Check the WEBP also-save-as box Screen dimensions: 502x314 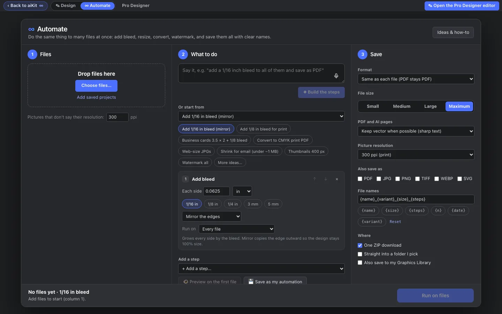(437, 179)
